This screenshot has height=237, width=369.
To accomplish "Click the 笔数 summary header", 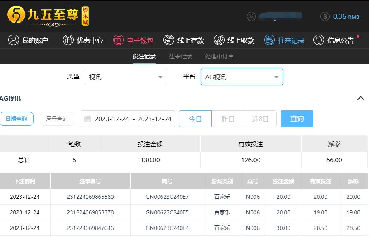I will [x=74, y=144].
